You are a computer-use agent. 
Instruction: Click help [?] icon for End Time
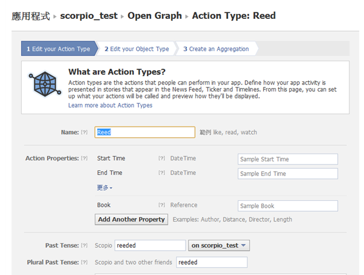161,173
